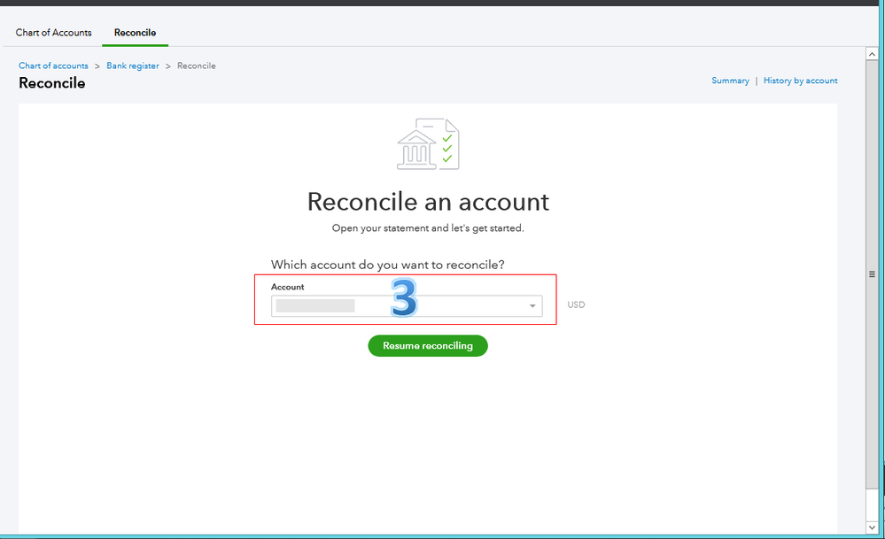Open the Summary link
Image resolution: width=885 pixels, height=539 pixels.
[x=730, y=81]
